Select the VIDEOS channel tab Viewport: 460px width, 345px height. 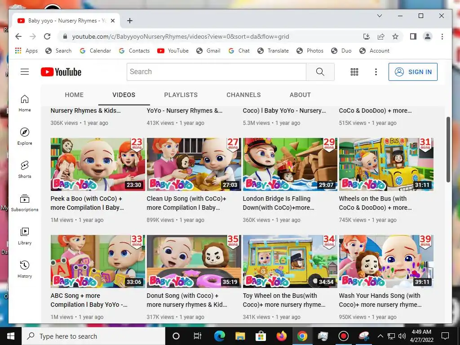coord(124,95)
